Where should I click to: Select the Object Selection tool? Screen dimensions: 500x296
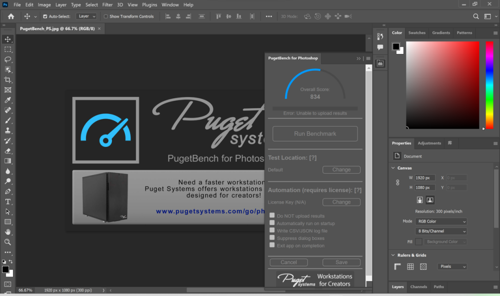(7, 69)
